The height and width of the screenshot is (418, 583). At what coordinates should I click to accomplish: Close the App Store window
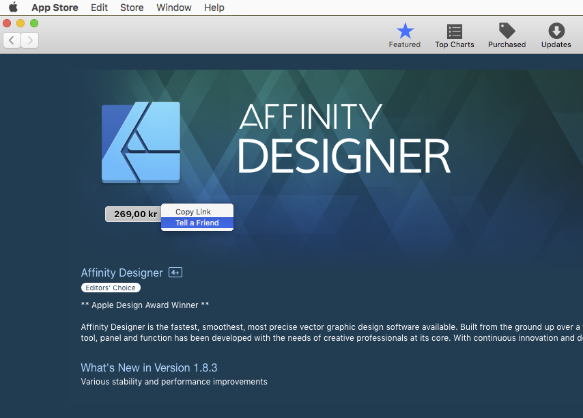point(7,23)
